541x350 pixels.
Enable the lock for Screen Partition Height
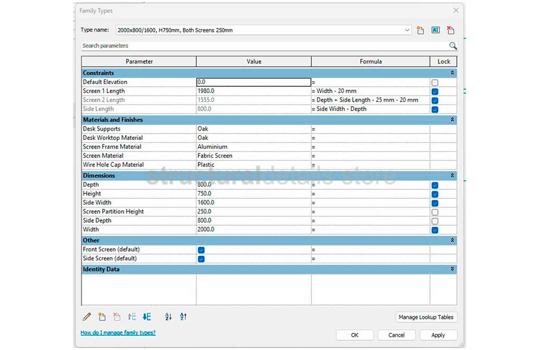[x=435, y=212]
